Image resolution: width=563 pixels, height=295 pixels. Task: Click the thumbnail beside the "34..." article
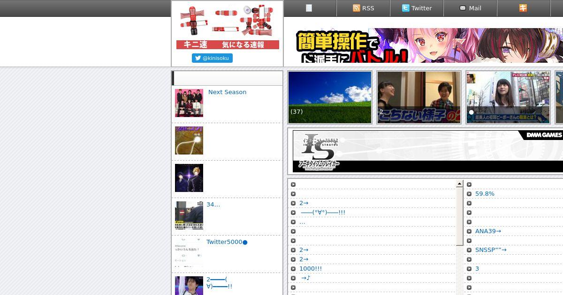(x=189, y=215)
